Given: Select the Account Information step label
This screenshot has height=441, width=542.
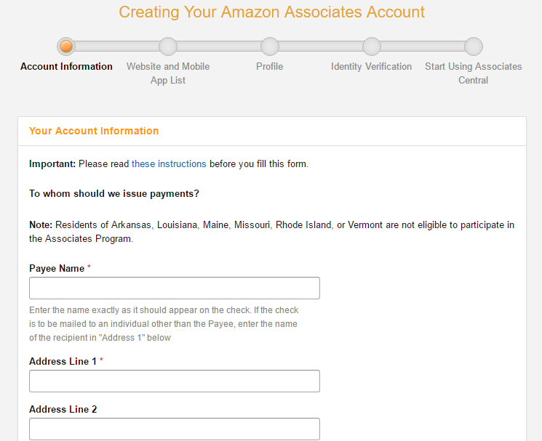Looking at the screenshot, I should click(x=66, y=66).
